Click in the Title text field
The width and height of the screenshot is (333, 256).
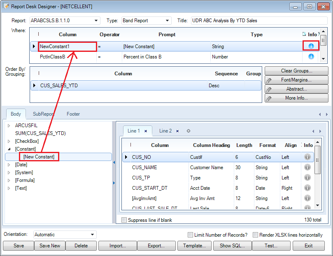point(259,21)
